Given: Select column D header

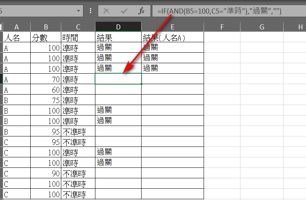Looking at the screenshot, I should click(118, 27).
